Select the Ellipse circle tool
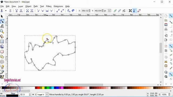This screenshot has height=97, width=173. pyautogui.click(x=2, y=51)
